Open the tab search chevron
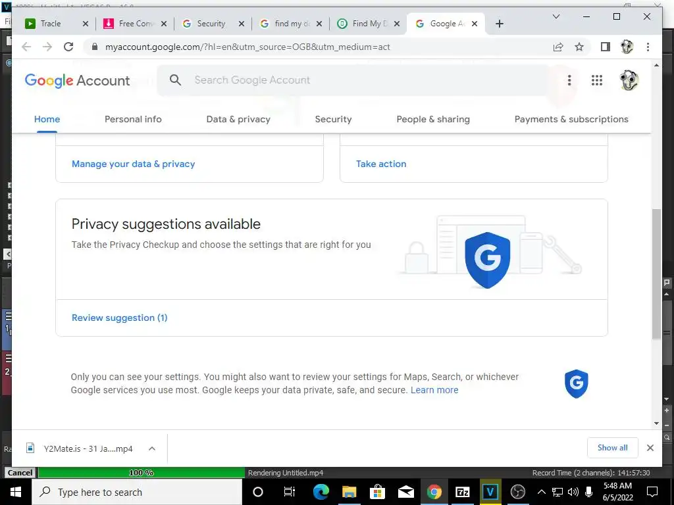Image resolution: width=674 pixels, height=505 pixels. point(556,16)
